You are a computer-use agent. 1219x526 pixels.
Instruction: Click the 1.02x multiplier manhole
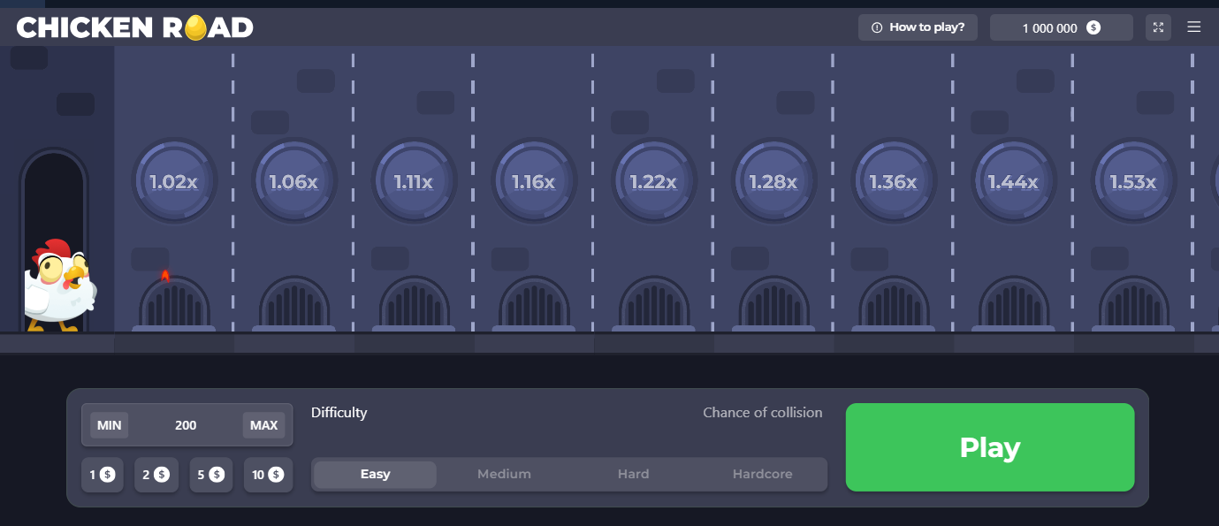click(173, 182)
